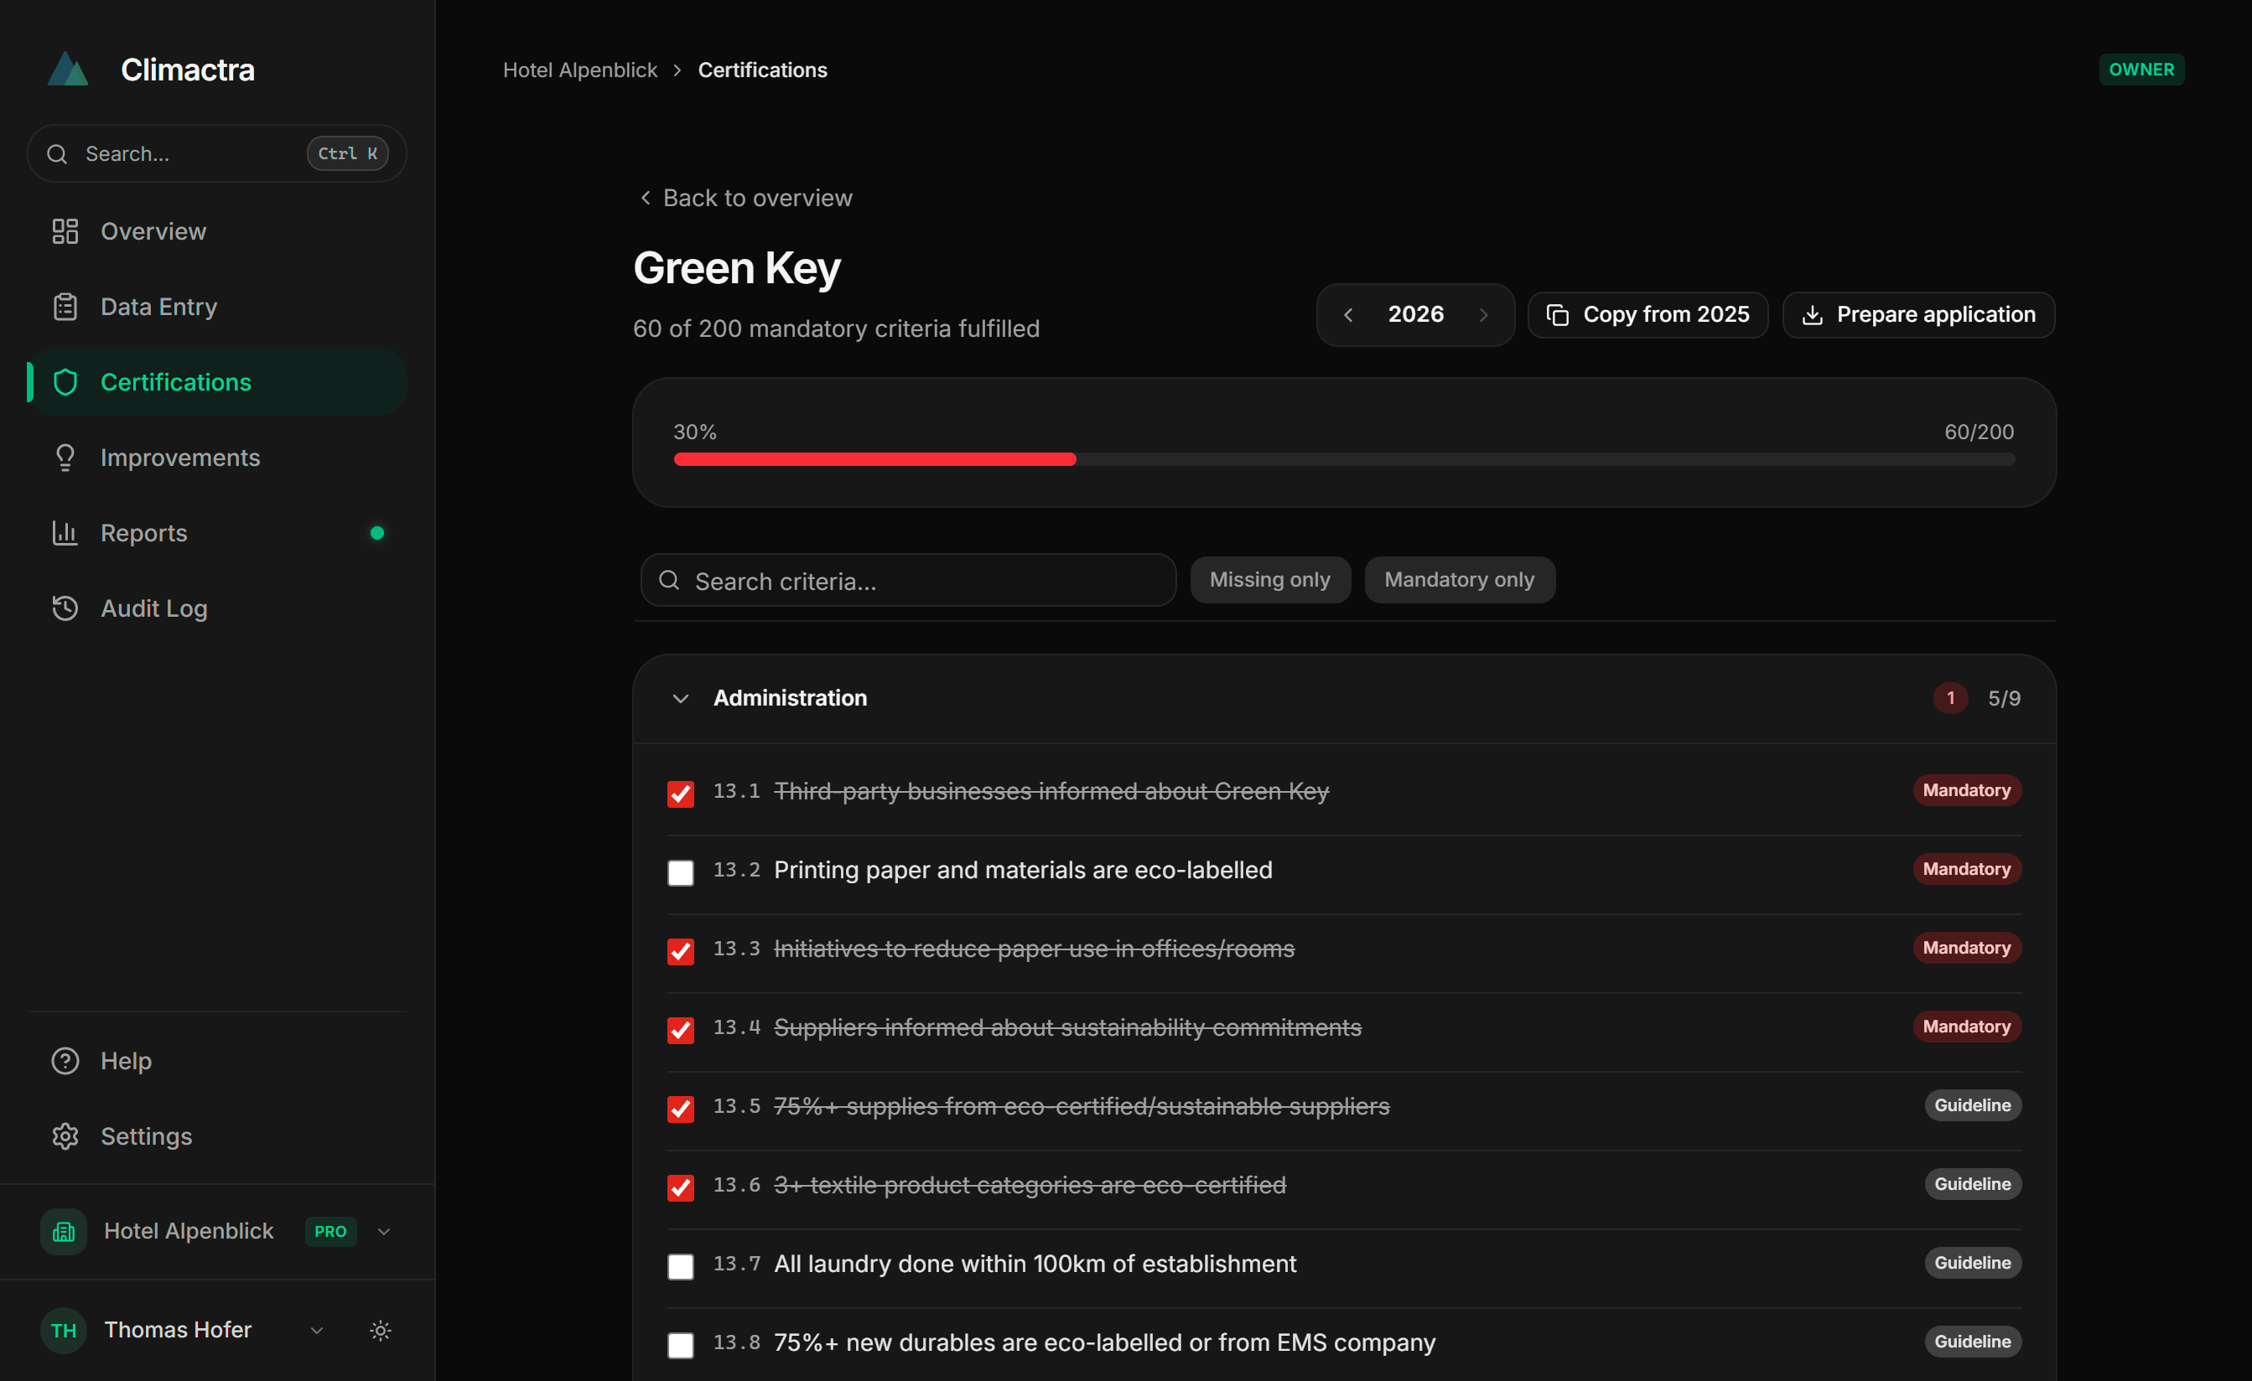
Task: Click the back arrow before Back to overview
Action: 646,197
